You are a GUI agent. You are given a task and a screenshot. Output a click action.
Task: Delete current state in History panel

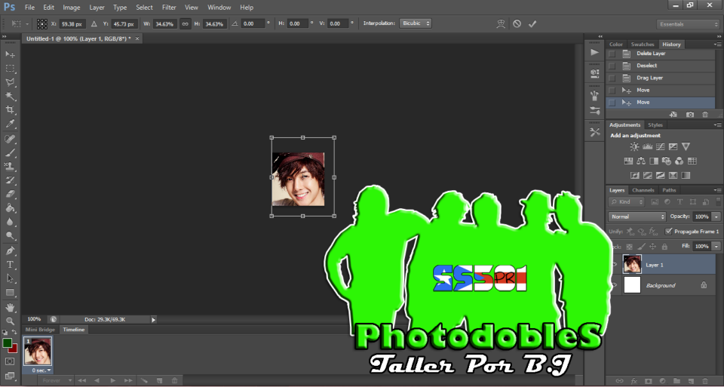(705, 115)
